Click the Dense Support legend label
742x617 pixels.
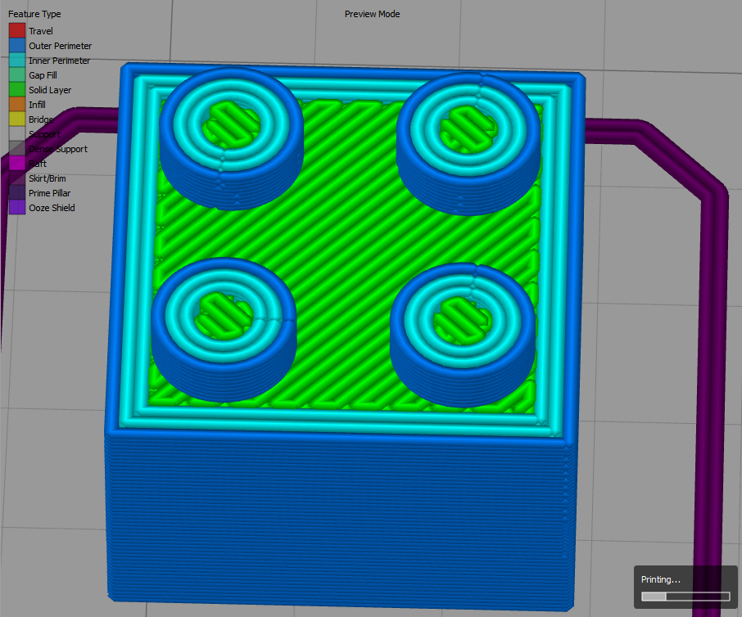coord(58,149)
